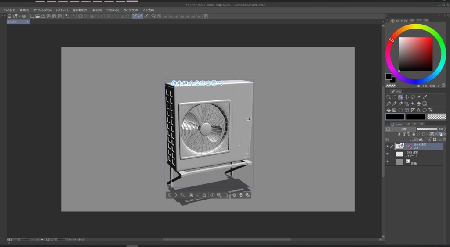This screenshot has width=450, height=247.
Task: Select the Zoom (magnifier) tool
Action: click(x=388, y=97)
